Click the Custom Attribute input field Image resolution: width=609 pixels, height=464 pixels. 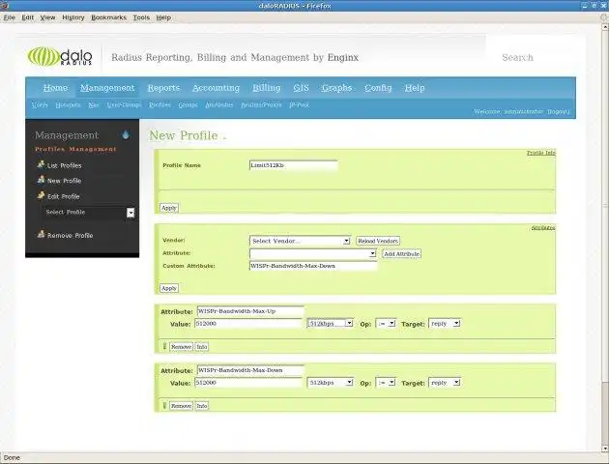(313, 266)
